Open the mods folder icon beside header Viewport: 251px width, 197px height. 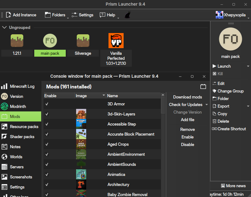203,87
